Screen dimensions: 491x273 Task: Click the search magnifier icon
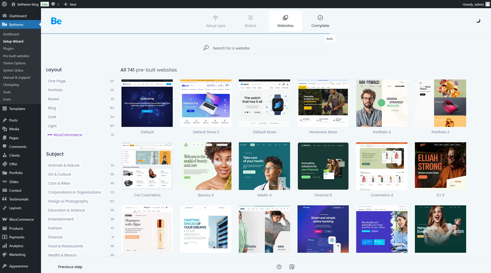206,48
